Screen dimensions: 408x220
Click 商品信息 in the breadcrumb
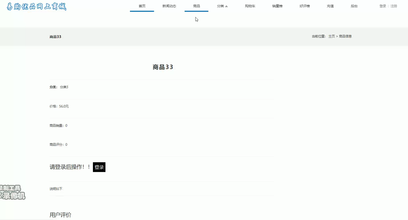pos(345,36)
